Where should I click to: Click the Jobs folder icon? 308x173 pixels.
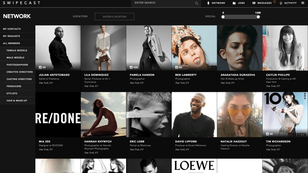(x=234, y=3)
